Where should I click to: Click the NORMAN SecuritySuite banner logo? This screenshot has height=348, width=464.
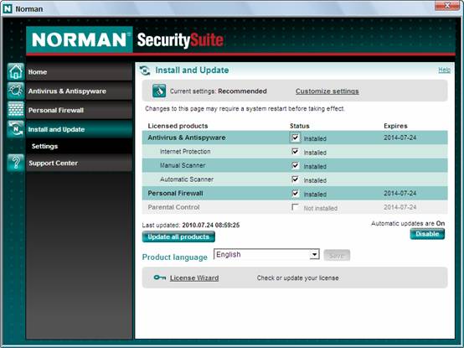pyautogui.click(x=125, y=39)
